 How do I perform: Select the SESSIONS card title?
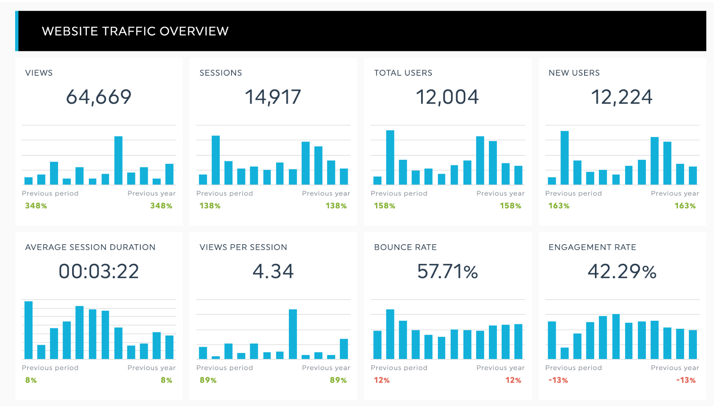[x=221, y=73]
